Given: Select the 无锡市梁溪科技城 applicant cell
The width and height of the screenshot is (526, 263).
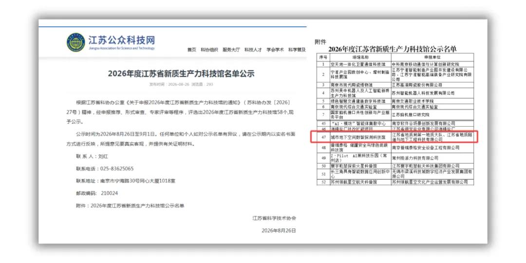Looking at the screenshot, I should coord(432,174).
